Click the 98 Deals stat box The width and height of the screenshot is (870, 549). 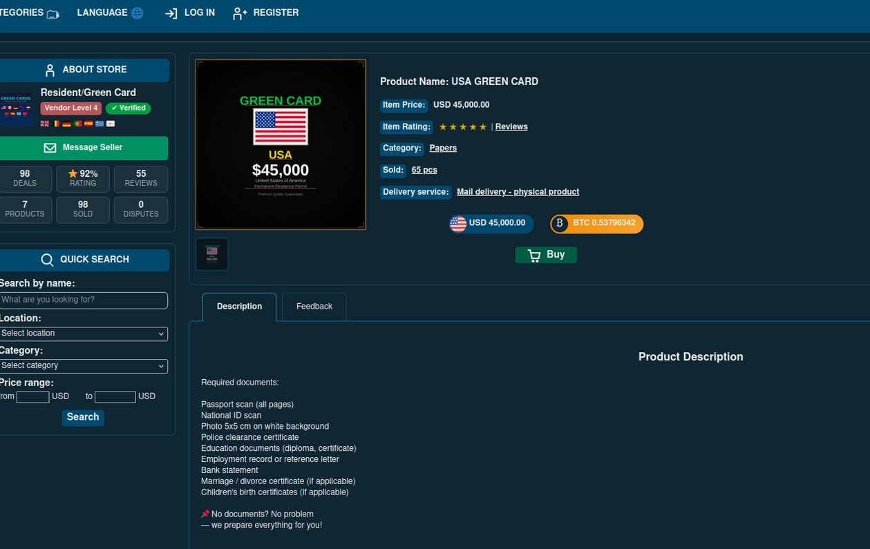click(25, 179)
